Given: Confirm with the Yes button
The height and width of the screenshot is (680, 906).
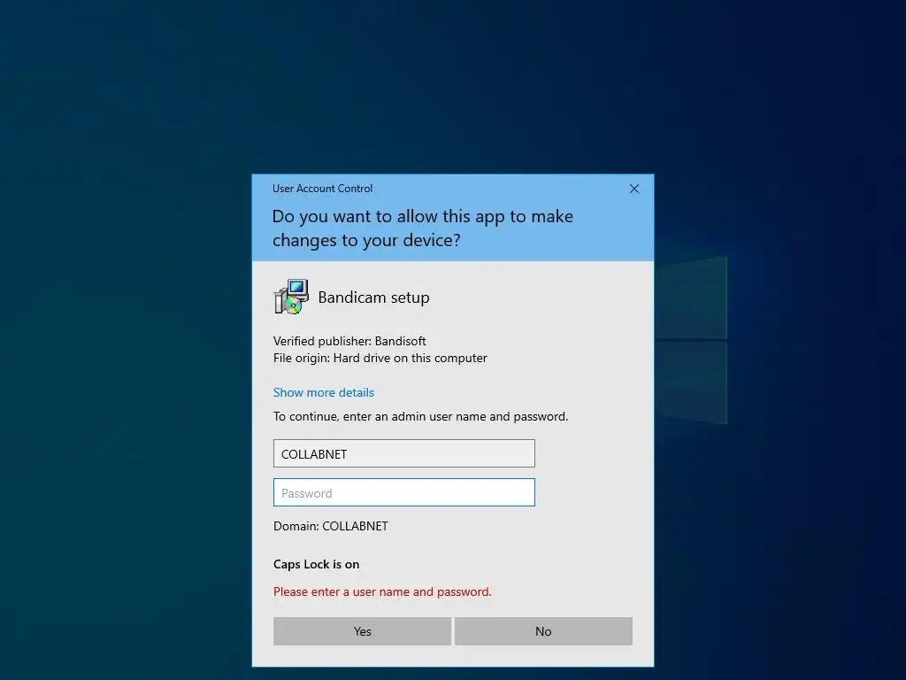Looking at the screenshot, I should pyautogui.click(x=362, y=631).
